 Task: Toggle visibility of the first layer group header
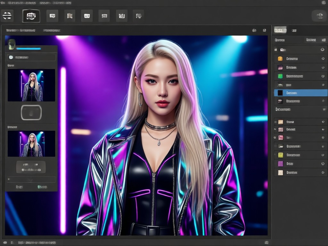point(323,50)
